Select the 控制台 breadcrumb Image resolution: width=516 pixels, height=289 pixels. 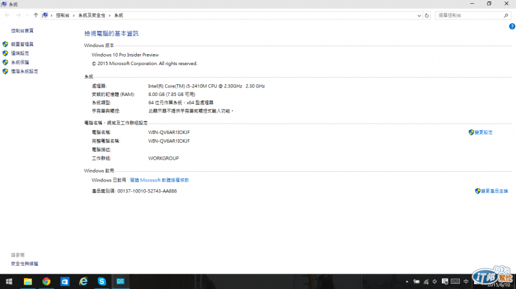pyautogui.click(x=63, y=15)
